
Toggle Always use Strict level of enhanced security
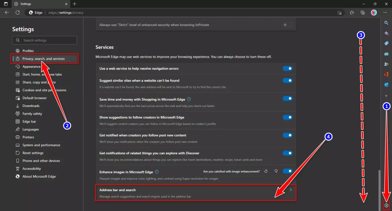tap(287, 25)
